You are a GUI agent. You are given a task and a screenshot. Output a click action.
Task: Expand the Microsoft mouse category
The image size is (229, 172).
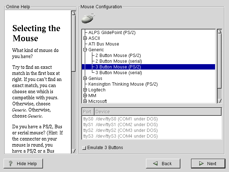[x=85, y=101]
